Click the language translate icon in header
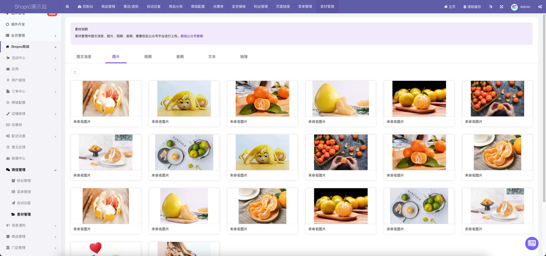The height and width of the screenshot is (256, 546). pyautogui.click(x=491, y=7)
